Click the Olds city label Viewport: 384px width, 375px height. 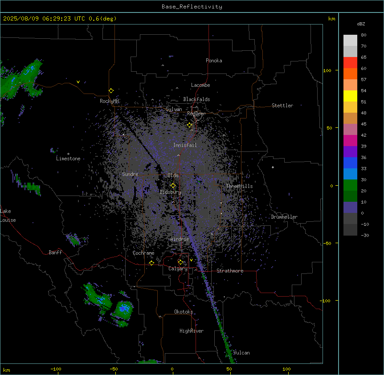click(x=173, y=175)
